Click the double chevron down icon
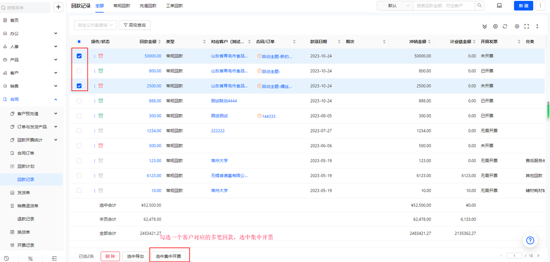 click(x=485, y=26)
